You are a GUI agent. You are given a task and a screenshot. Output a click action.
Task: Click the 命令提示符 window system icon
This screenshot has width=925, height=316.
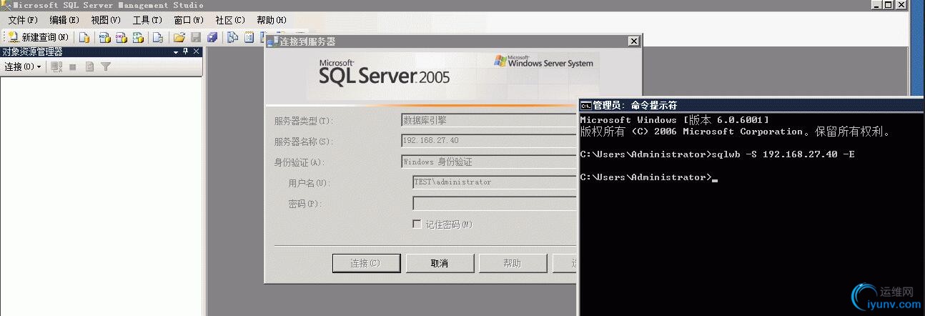tap(585, 105)
